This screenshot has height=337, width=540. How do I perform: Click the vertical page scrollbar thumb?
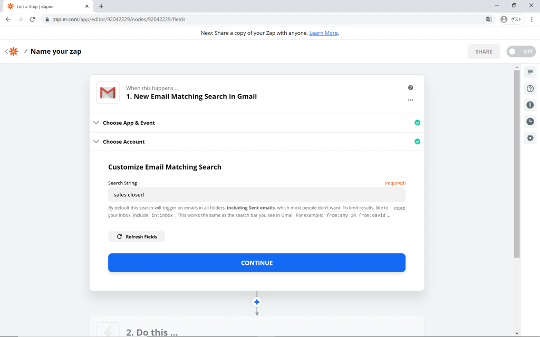click(x=517, y=164)
